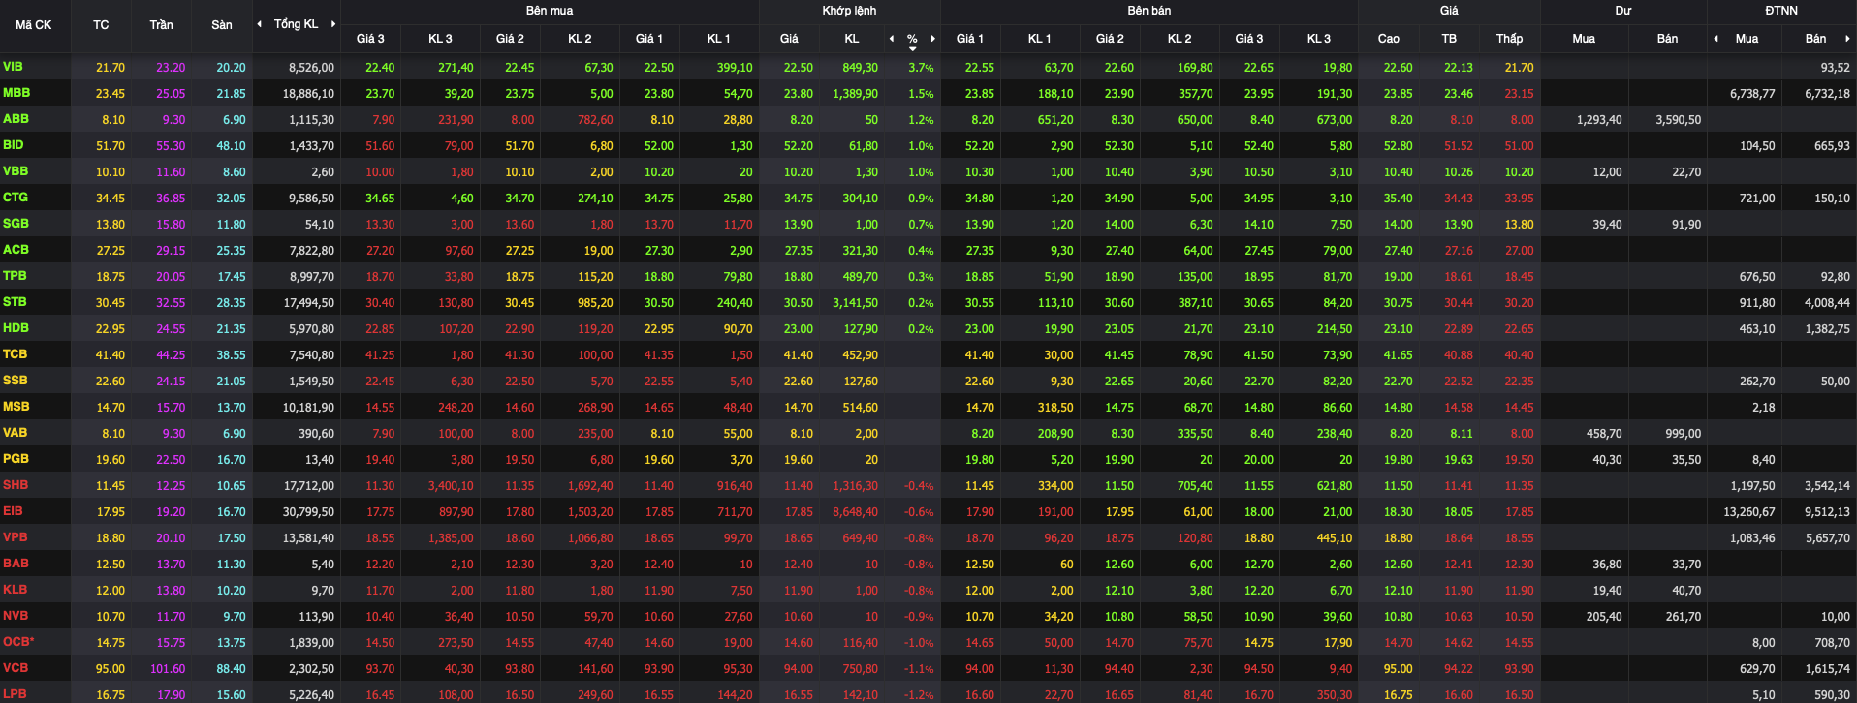
Task: Click the Mua header under Dư
Action: 1584,39
